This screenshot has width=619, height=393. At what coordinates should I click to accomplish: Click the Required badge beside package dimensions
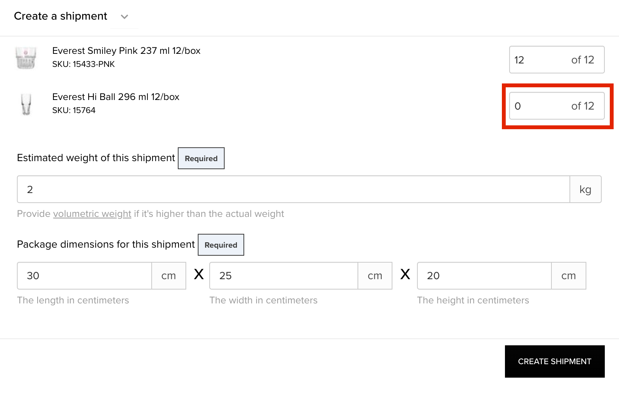click(221, 245)
